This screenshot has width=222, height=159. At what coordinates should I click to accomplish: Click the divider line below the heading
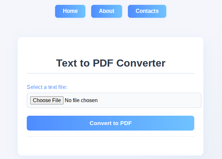(111, 73)
